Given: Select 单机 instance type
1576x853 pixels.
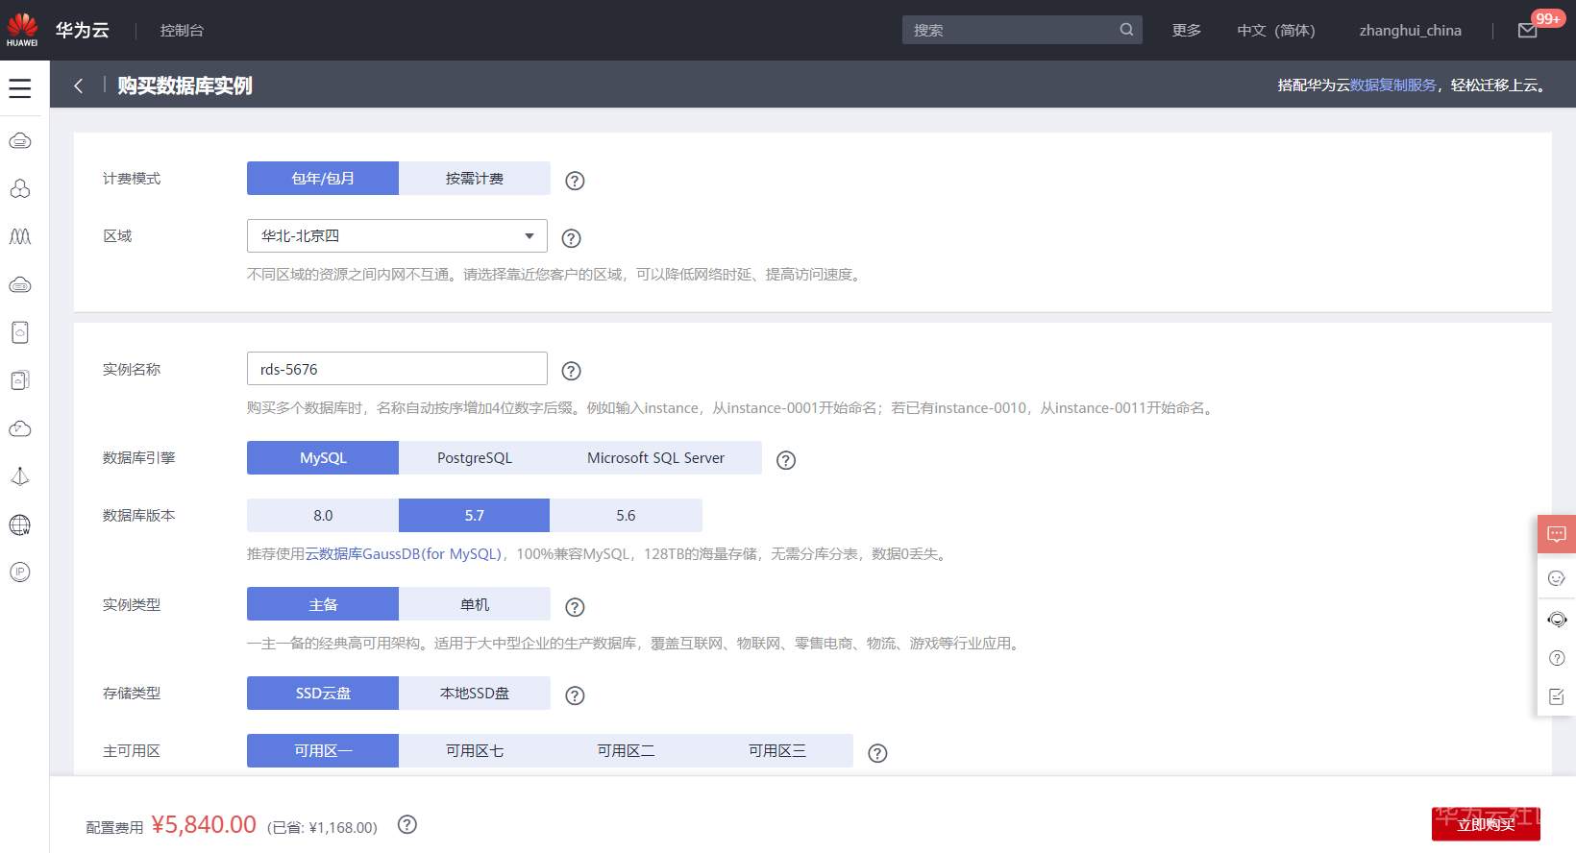Looking at the screenshot, I should (x=475, y=605).
